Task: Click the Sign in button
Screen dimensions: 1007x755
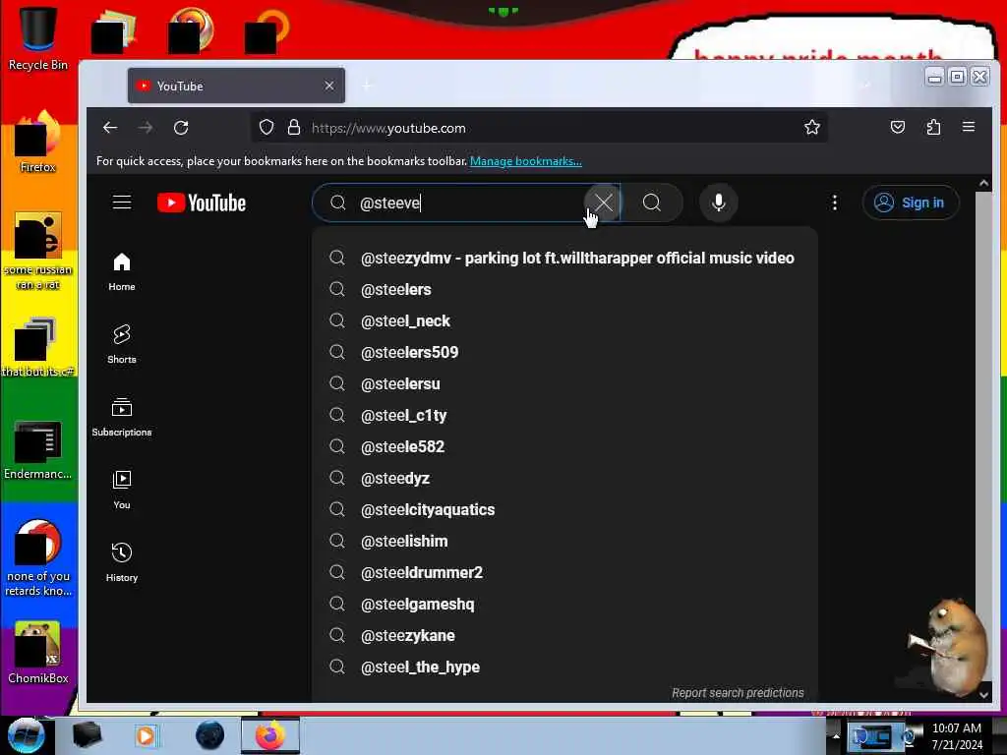Action: [911, 203]
